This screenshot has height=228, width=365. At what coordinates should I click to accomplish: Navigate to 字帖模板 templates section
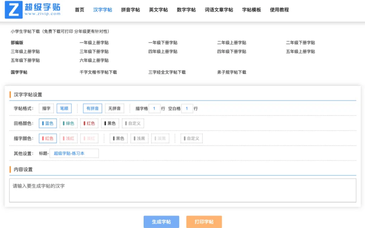click(251, 10)
